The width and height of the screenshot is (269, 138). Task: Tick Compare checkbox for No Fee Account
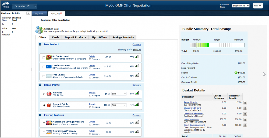[90, 59]
